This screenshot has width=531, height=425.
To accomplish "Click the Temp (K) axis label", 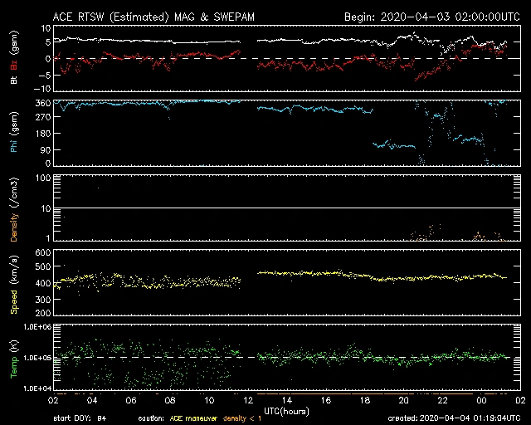I will coord(13,358).
